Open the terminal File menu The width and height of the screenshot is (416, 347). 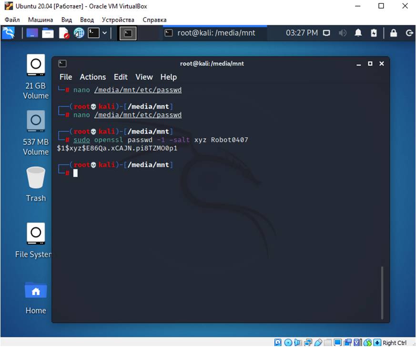[x=66, y=77]
